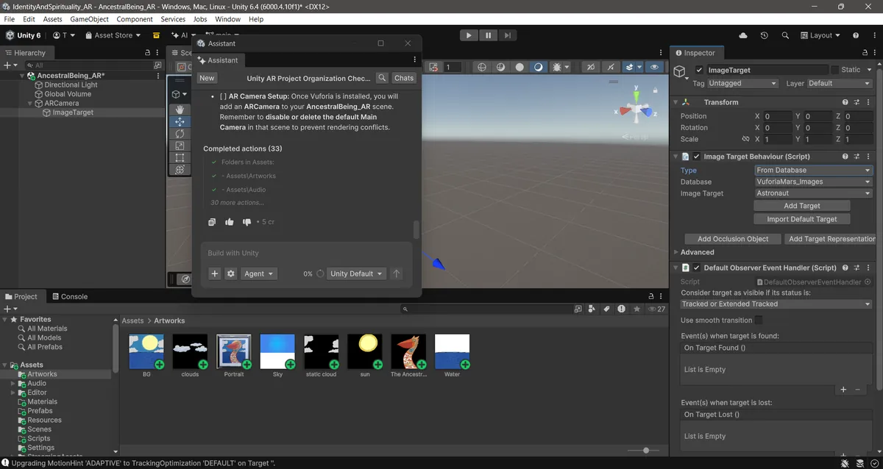
Task: Toggle constrained proportions link on Scale
Action: (x=745, y=139)
